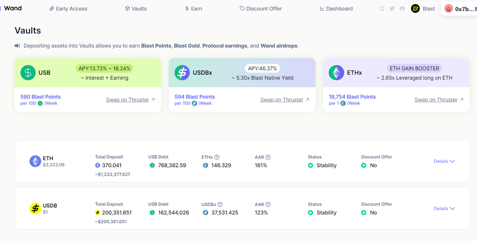Select the USDBx vault card
Image resolution: width=477 pixels, height=241 pixels.
click(x=242, y=73)
